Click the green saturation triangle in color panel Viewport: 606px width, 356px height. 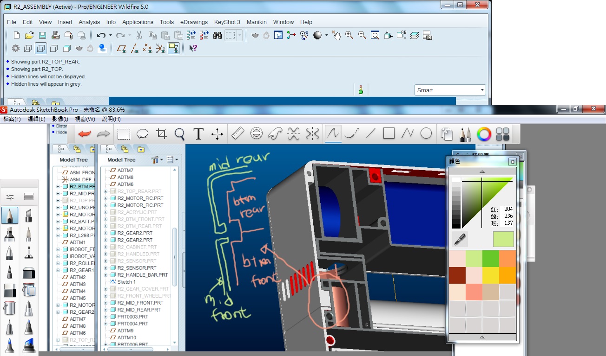[x=488, y=202]
